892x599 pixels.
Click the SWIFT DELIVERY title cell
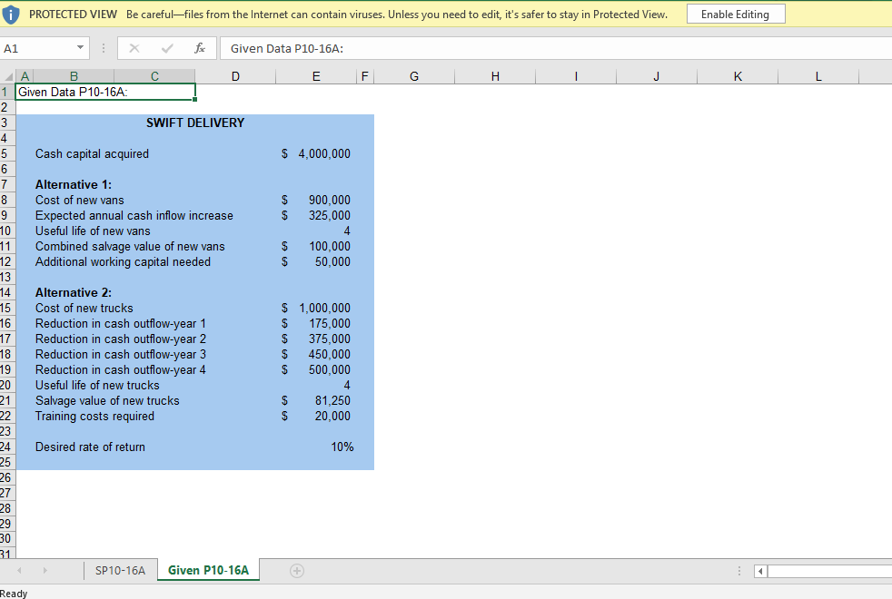pyautogui.click(x=195, y=123)
